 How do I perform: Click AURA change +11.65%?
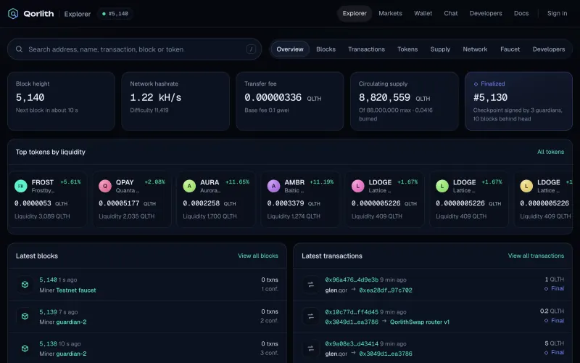tap(237, 182)
